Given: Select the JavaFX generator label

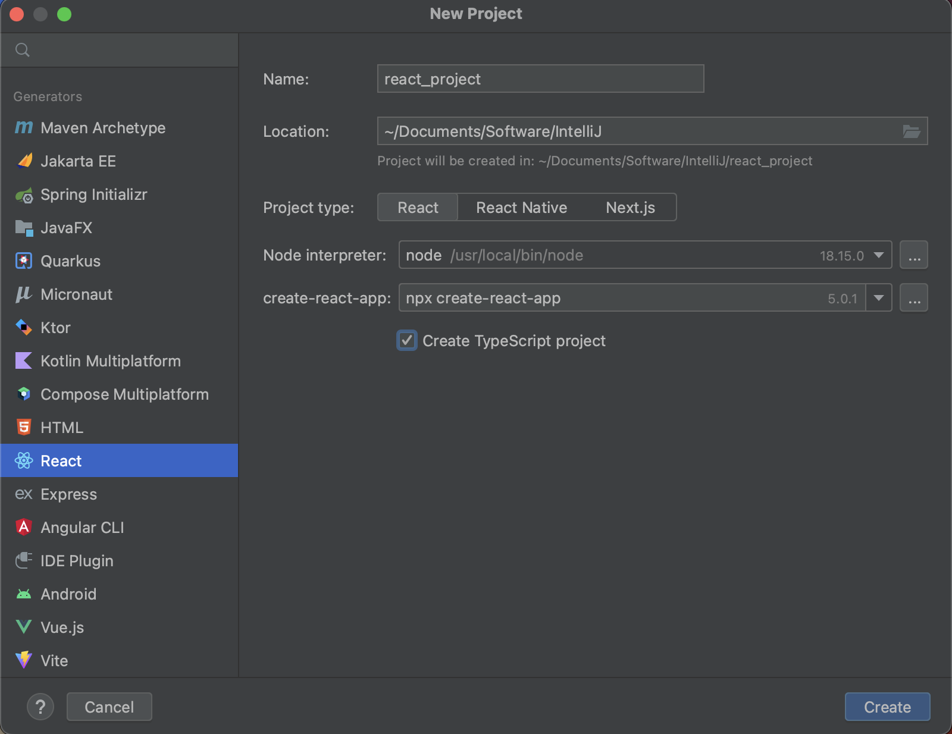Looking at the screenshot, I should (x=66, y=228).
